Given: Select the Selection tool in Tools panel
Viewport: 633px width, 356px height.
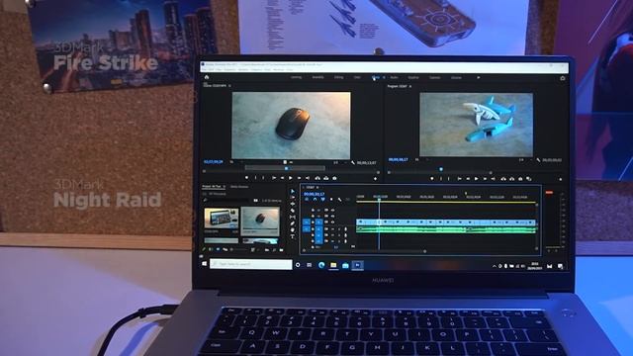Looking at the screenshot, I should (293, 191).
